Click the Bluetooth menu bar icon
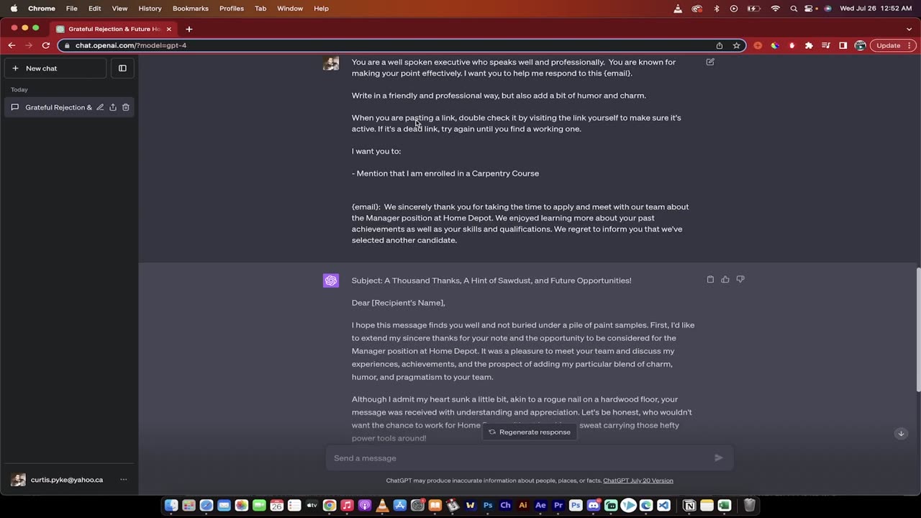Screen dimensions: 921x518 [716, 9]
